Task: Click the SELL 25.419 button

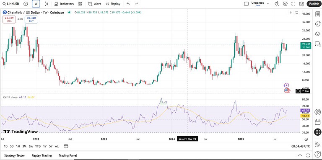Action: coord(10,19)
